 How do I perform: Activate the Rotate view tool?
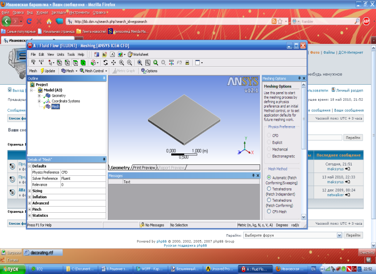point(105,63)
